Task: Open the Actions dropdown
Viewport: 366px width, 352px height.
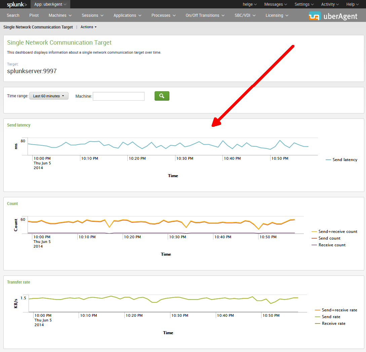Action: (x=88, y=27)
